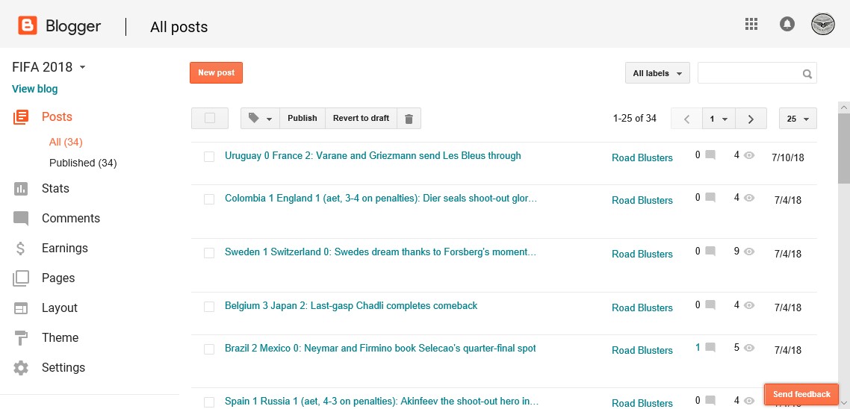
Task: Click Road Blusters author on Sweden post
Action: click(x=642, y=254)
